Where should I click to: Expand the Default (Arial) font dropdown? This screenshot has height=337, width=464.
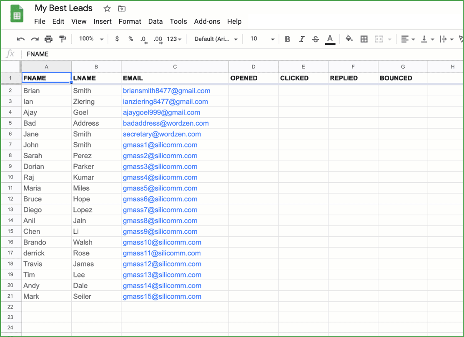[x=216, y=39]
